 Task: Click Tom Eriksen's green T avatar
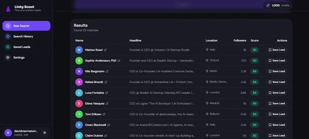[x=79, y=114]
